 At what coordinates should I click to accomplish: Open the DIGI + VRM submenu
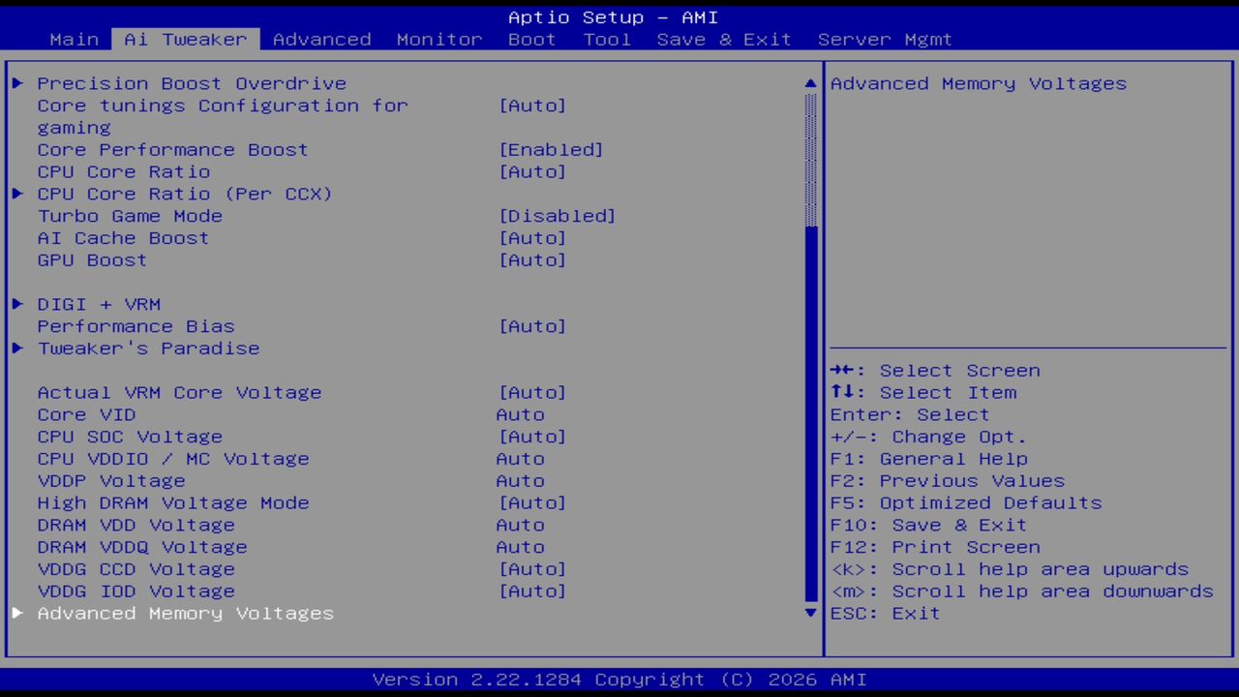99,304
